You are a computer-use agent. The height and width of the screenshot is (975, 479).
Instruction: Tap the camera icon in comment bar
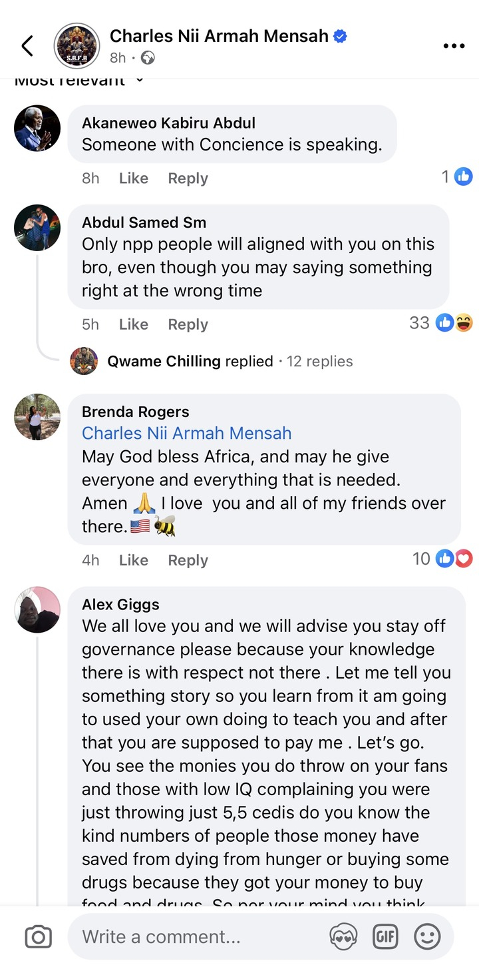pyautogui.click(x=38, y=937)
